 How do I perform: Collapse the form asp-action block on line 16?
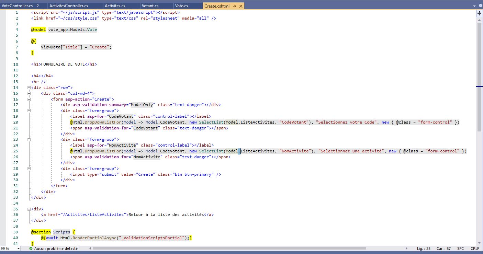click(x=29, y=99)
